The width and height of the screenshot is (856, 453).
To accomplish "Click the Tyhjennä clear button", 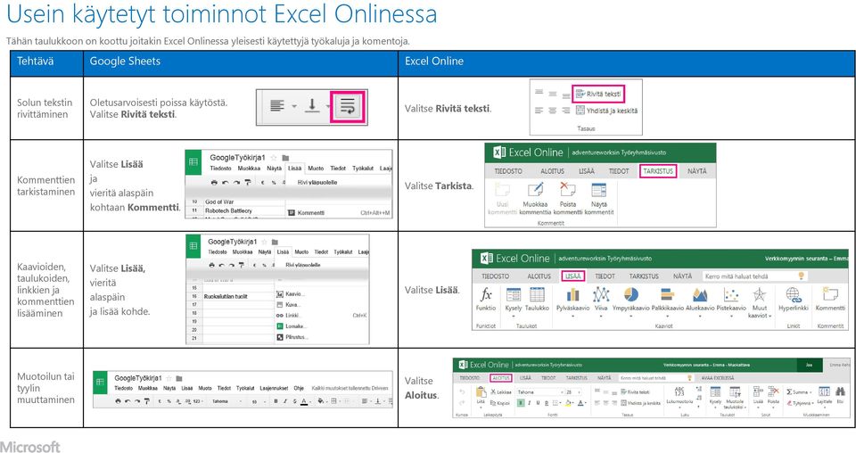I will pyautogui.click(x=801, y=403).
